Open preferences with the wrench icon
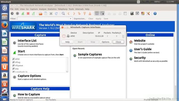The height and width of the screenshot is (101, 179). [148, 13]
